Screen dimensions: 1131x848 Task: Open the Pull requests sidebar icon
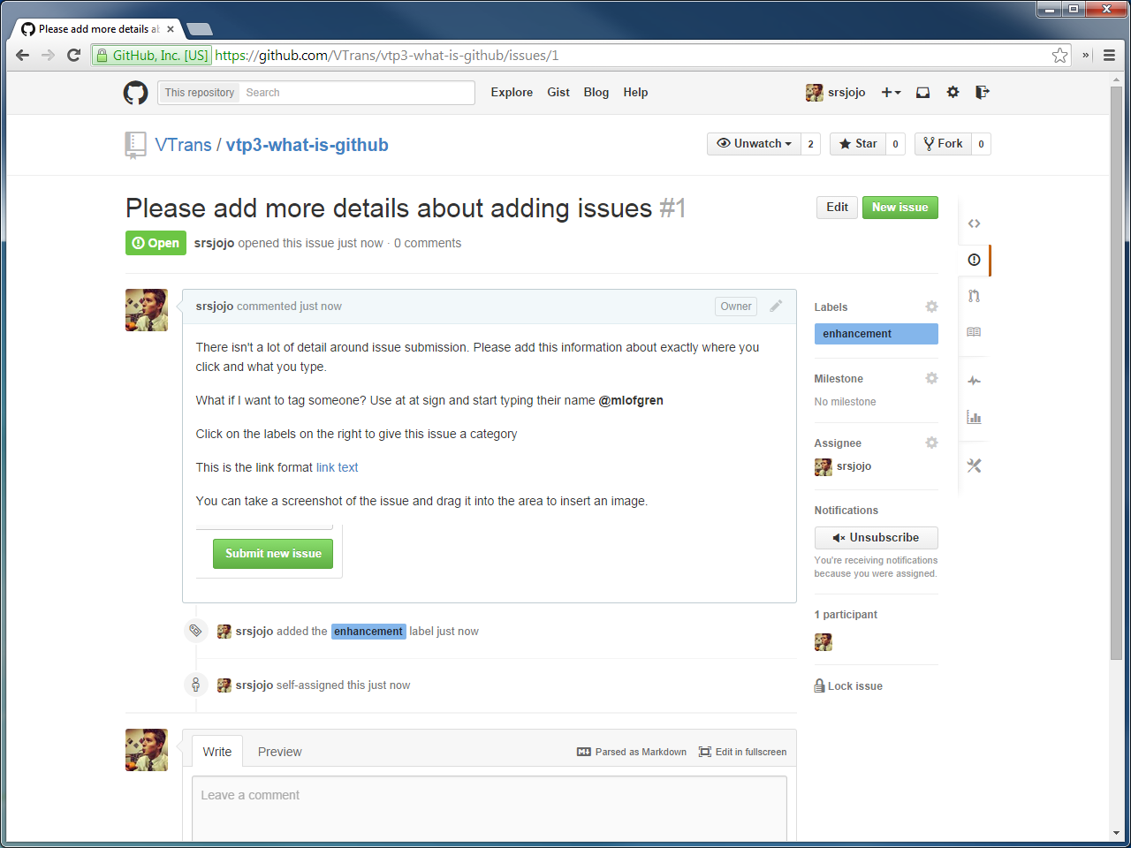974,296
